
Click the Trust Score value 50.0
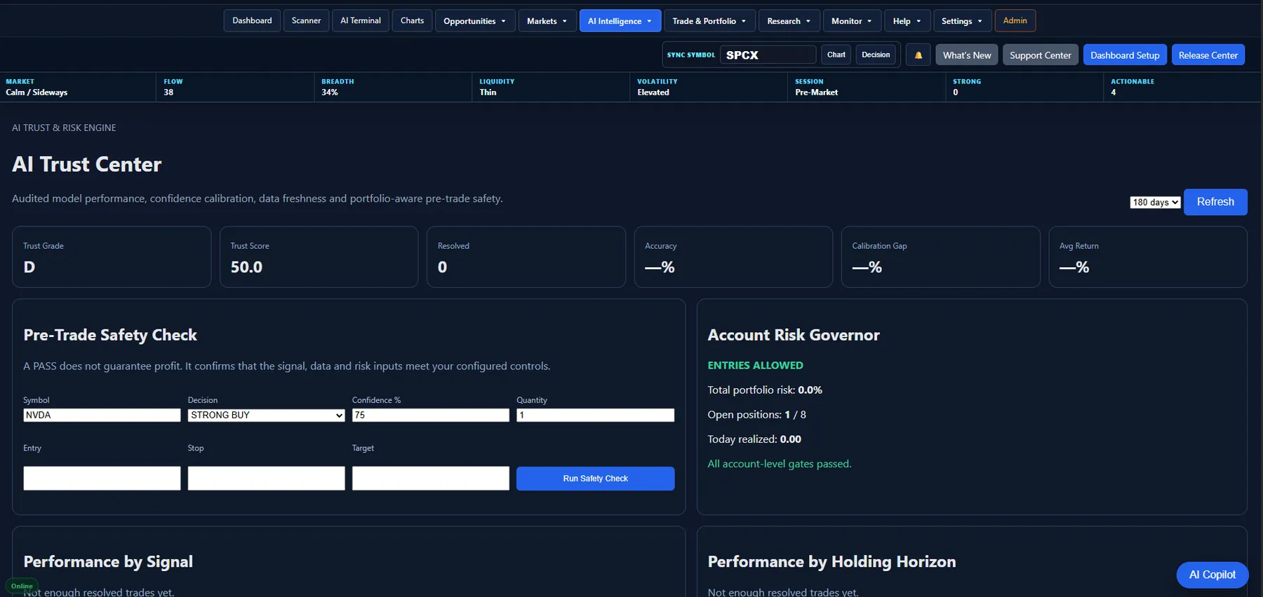click(246, 267)
